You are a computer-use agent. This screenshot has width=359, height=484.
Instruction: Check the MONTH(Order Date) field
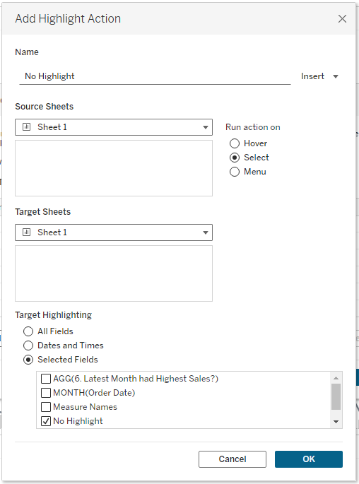click(x=46, y=393)
